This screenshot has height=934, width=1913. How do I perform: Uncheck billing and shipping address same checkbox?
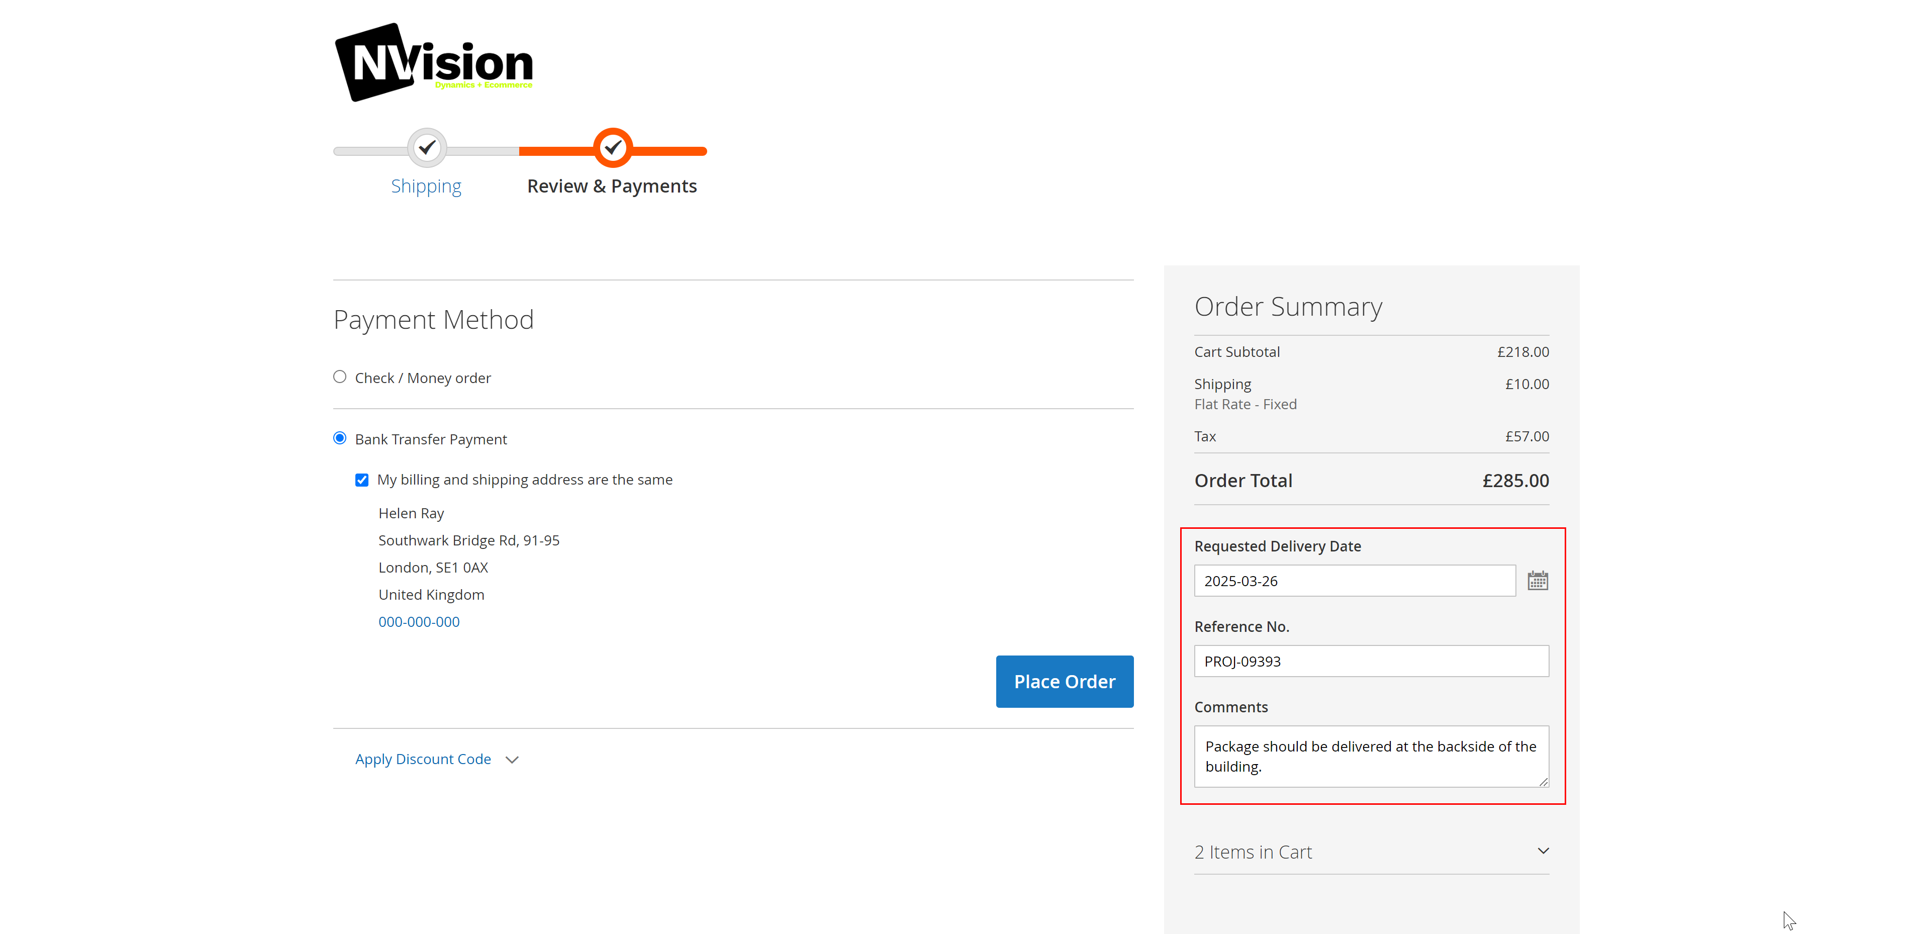point(362,481)
